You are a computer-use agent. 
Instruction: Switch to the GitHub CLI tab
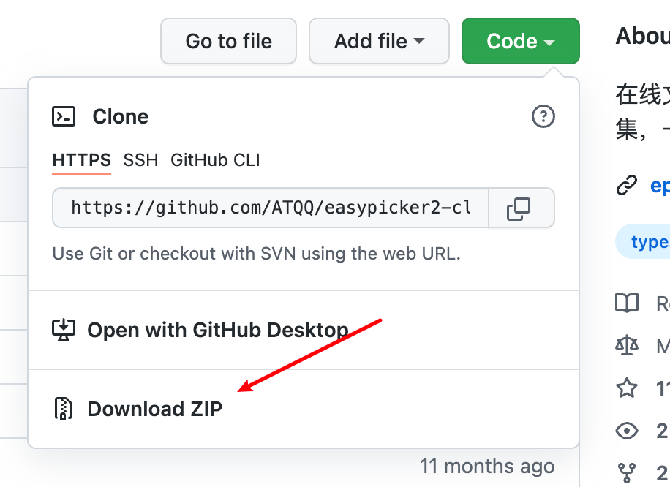215,160
